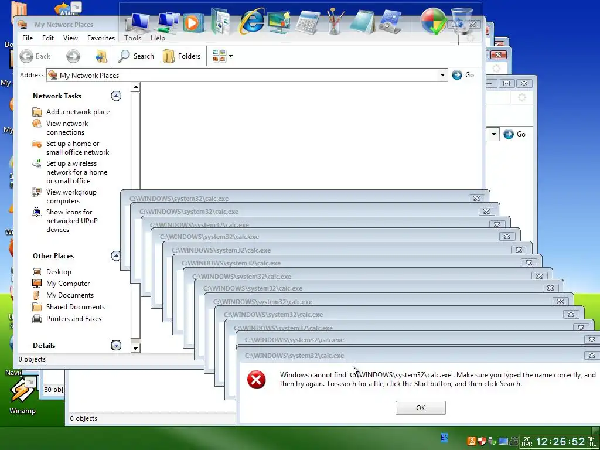600x450 pixels.
Task: Click the task pane scrollbar up arrow
Action: (x=135, y=87)
